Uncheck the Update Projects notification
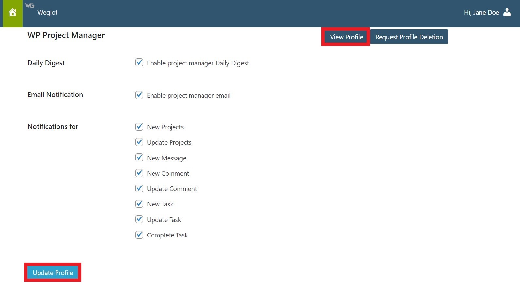 [139, 142]
